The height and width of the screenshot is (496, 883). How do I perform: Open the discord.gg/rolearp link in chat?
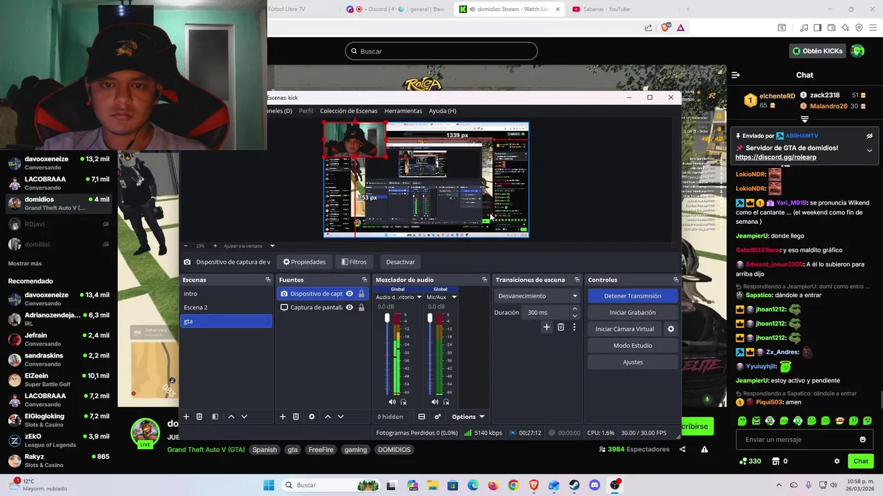coord(775,157)
